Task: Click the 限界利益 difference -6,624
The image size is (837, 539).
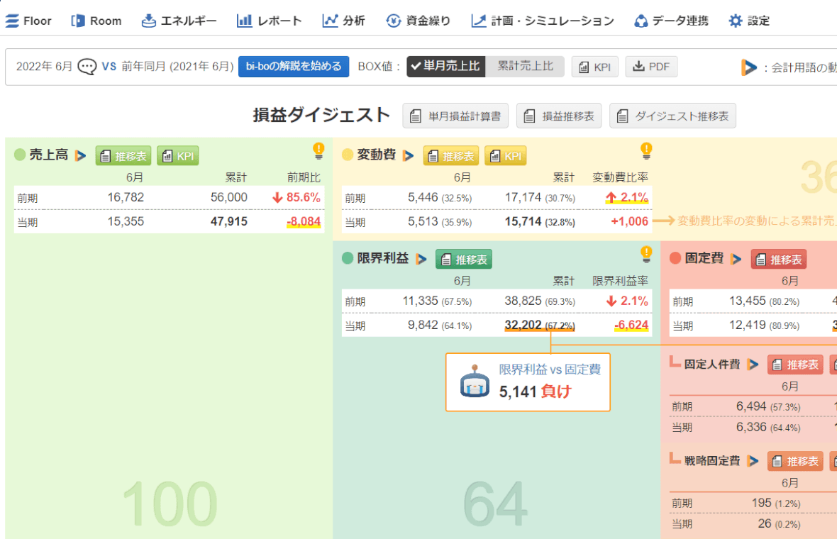Action: tap(631, 325)
